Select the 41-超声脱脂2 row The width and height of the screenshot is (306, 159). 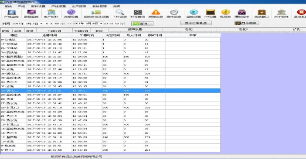click(110, 57)
